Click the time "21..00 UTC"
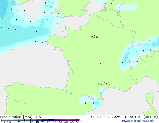 pyautogui.click(x=132, y=117)
